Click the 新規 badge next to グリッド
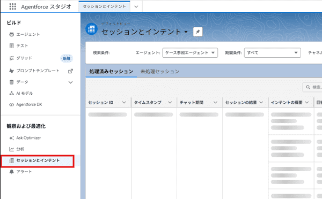The width and height of the screenshot is (322, 199). click(x=67, y=58)
